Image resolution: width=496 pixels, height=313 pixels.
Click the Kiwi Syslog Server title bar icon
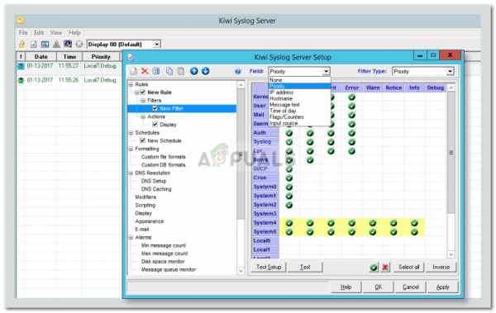pyautogui.click(x=21, y=21)
